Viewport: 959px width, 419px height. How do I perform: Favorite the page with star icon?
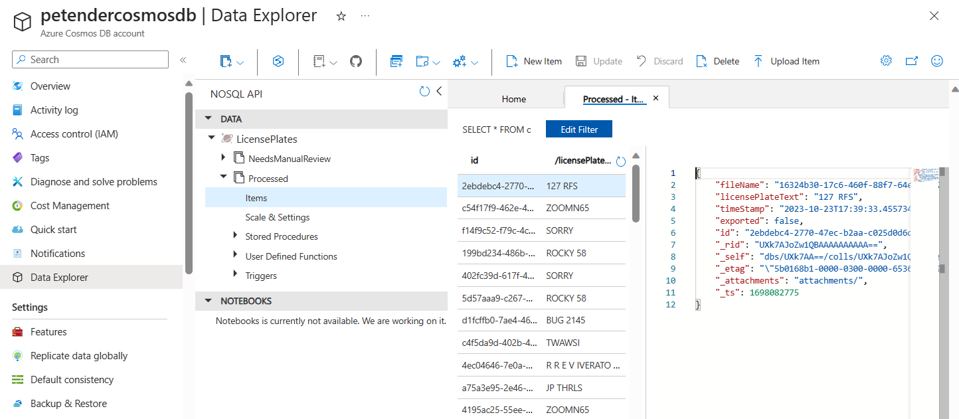point(341,16)
